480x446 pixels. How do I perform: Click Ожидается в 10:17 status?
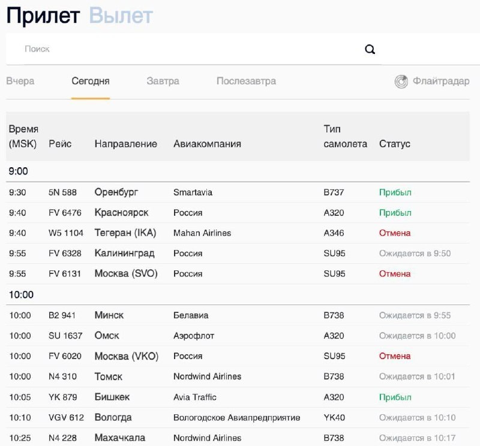coord(417,438)
